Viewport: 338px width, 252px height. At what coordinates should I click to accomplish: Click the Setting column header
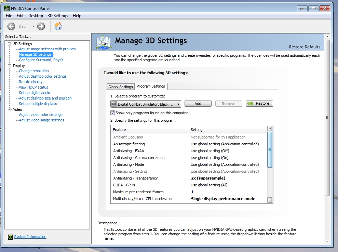(x=228, y=130)
